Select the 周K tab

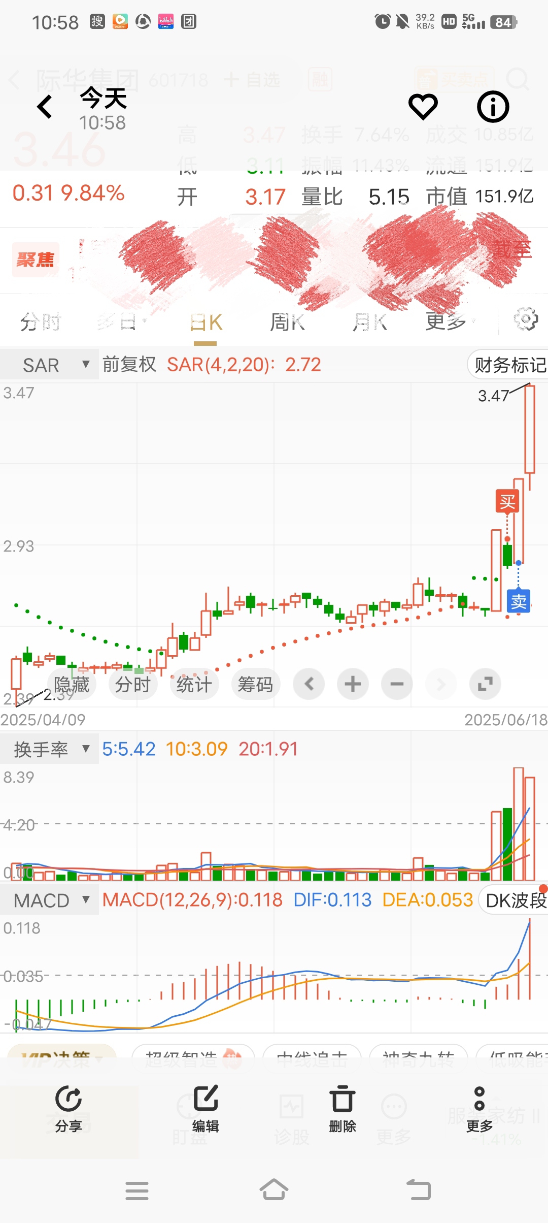[287, 321]
